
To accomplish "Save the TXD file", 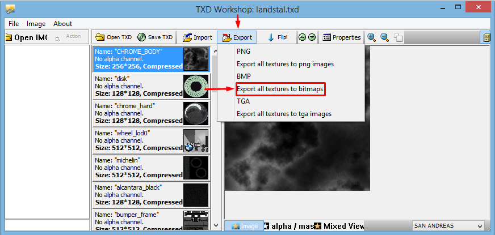I will (x=155, y=37).
